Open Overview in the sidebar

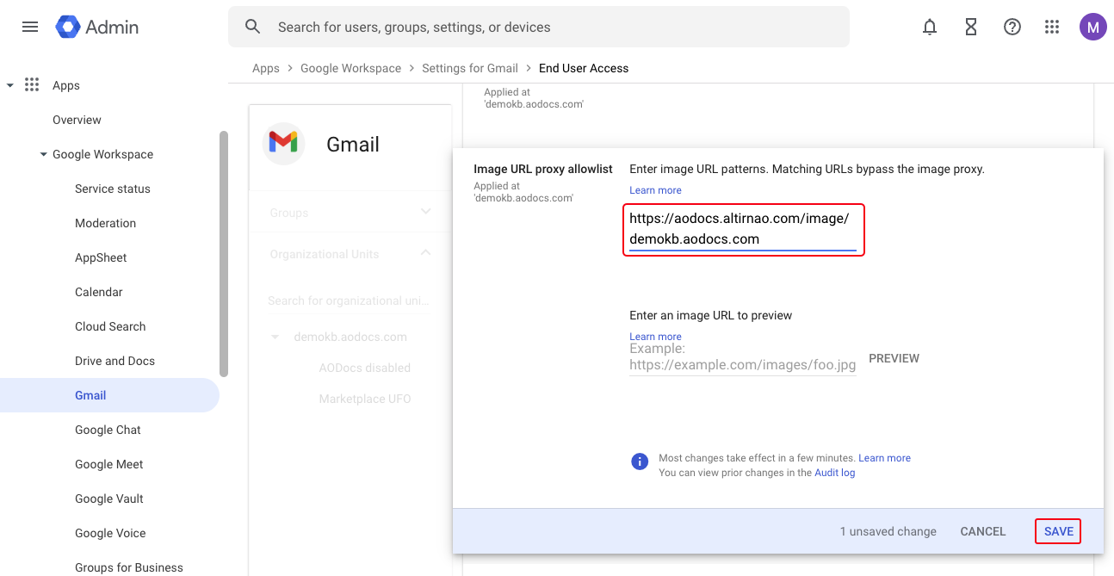[x=77, y=120]
